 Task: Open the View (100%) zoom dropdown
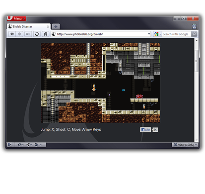tap(185, 145)
